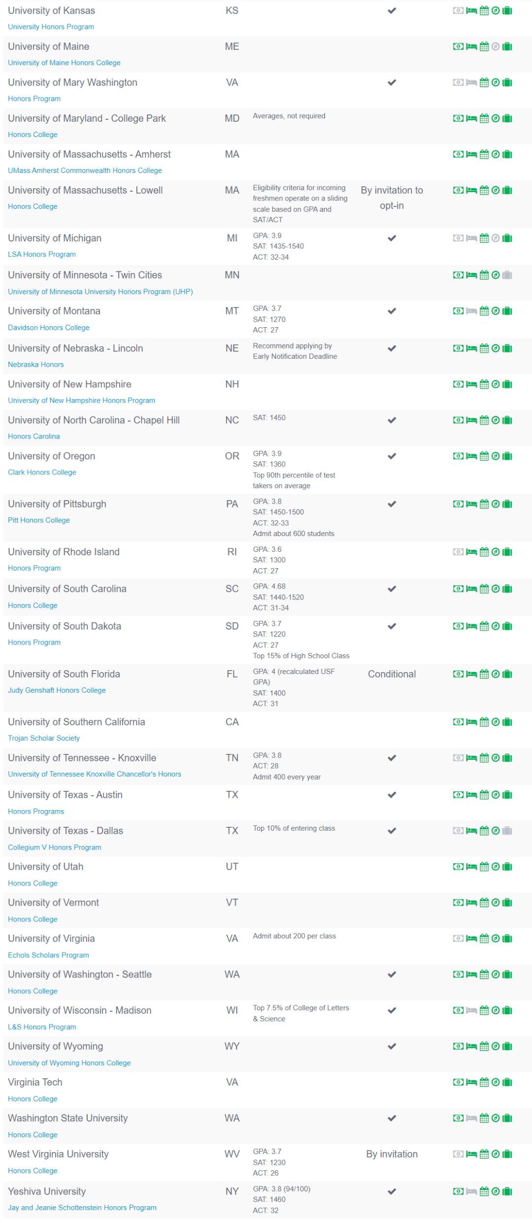Click the compass icon for University of Kansas
The image size is (532, 1223).
click(x=496, y=11)
